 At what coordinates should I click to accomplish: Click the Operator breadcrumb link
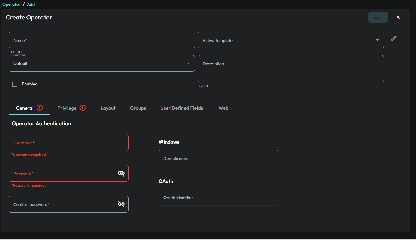click(x=11, y=4)
